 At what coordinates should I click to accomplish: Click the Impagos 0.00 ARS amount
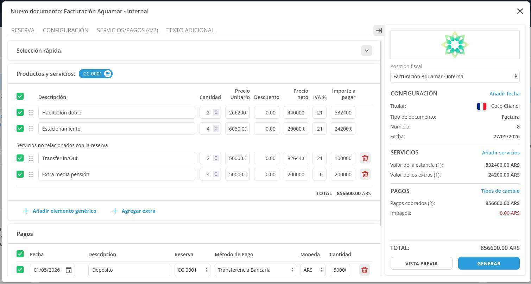click(510, 213)
